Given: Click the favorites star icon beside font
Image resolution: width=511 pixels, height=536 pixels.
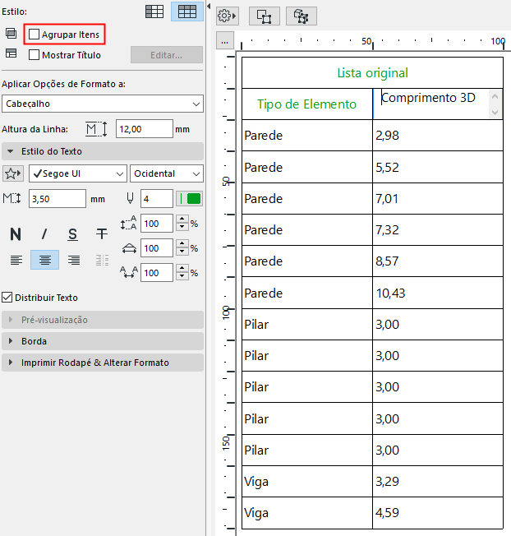Looking at the screenshot, I should [13, 173].
